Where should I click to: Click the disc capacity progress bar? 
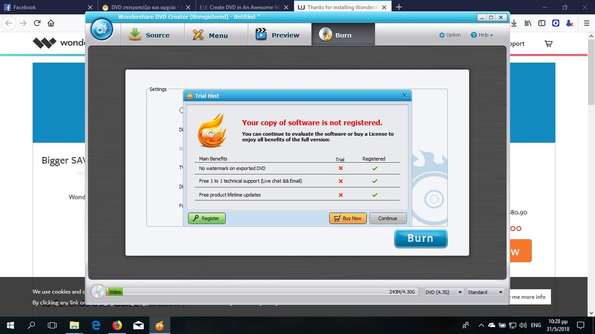coord(263,292)
